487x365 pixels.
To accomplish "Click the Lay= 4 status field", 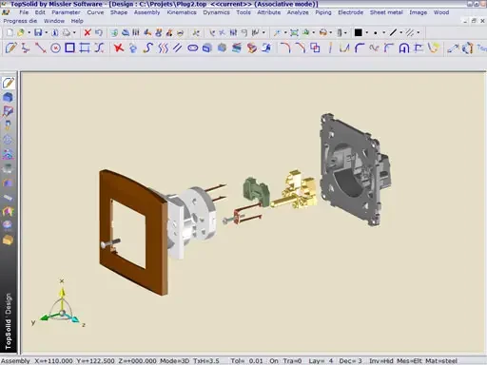I will (x=321, y=361).
